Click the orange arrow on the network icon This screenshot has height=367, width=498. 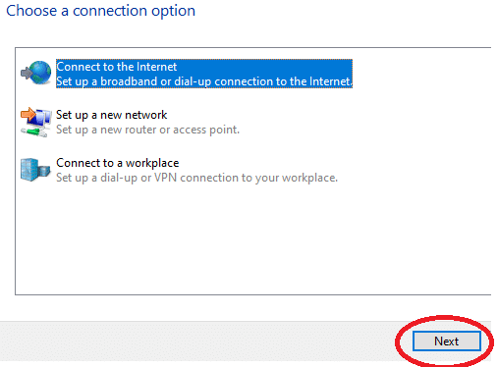[x=28, y=114]
